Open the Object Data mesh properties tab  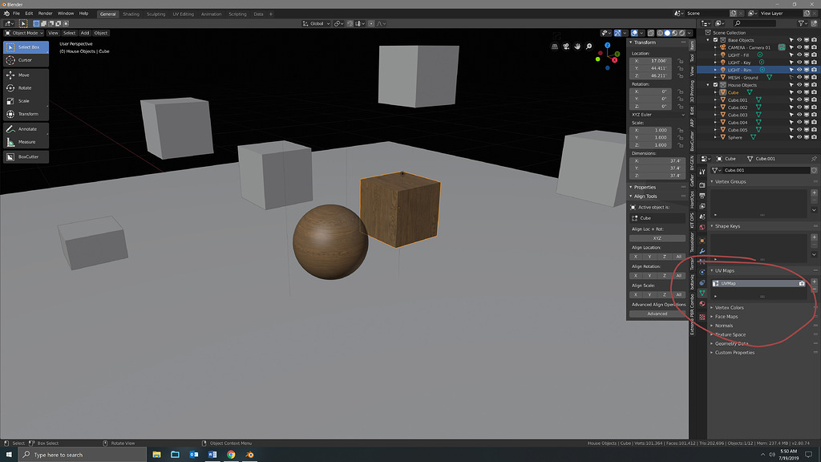[x=702, y=293]
